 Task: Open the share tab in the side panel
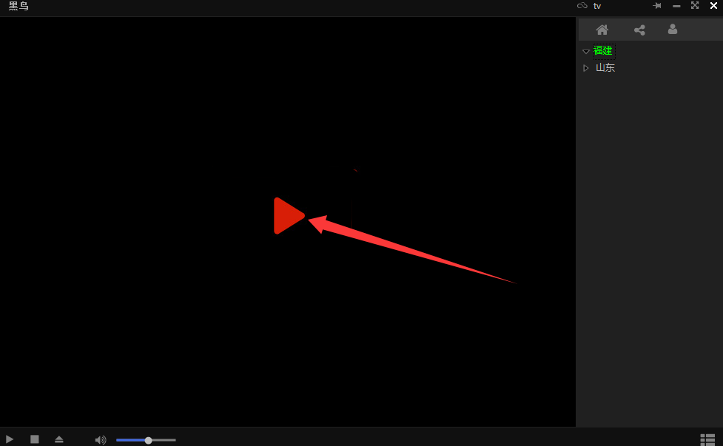click(639, 30)
